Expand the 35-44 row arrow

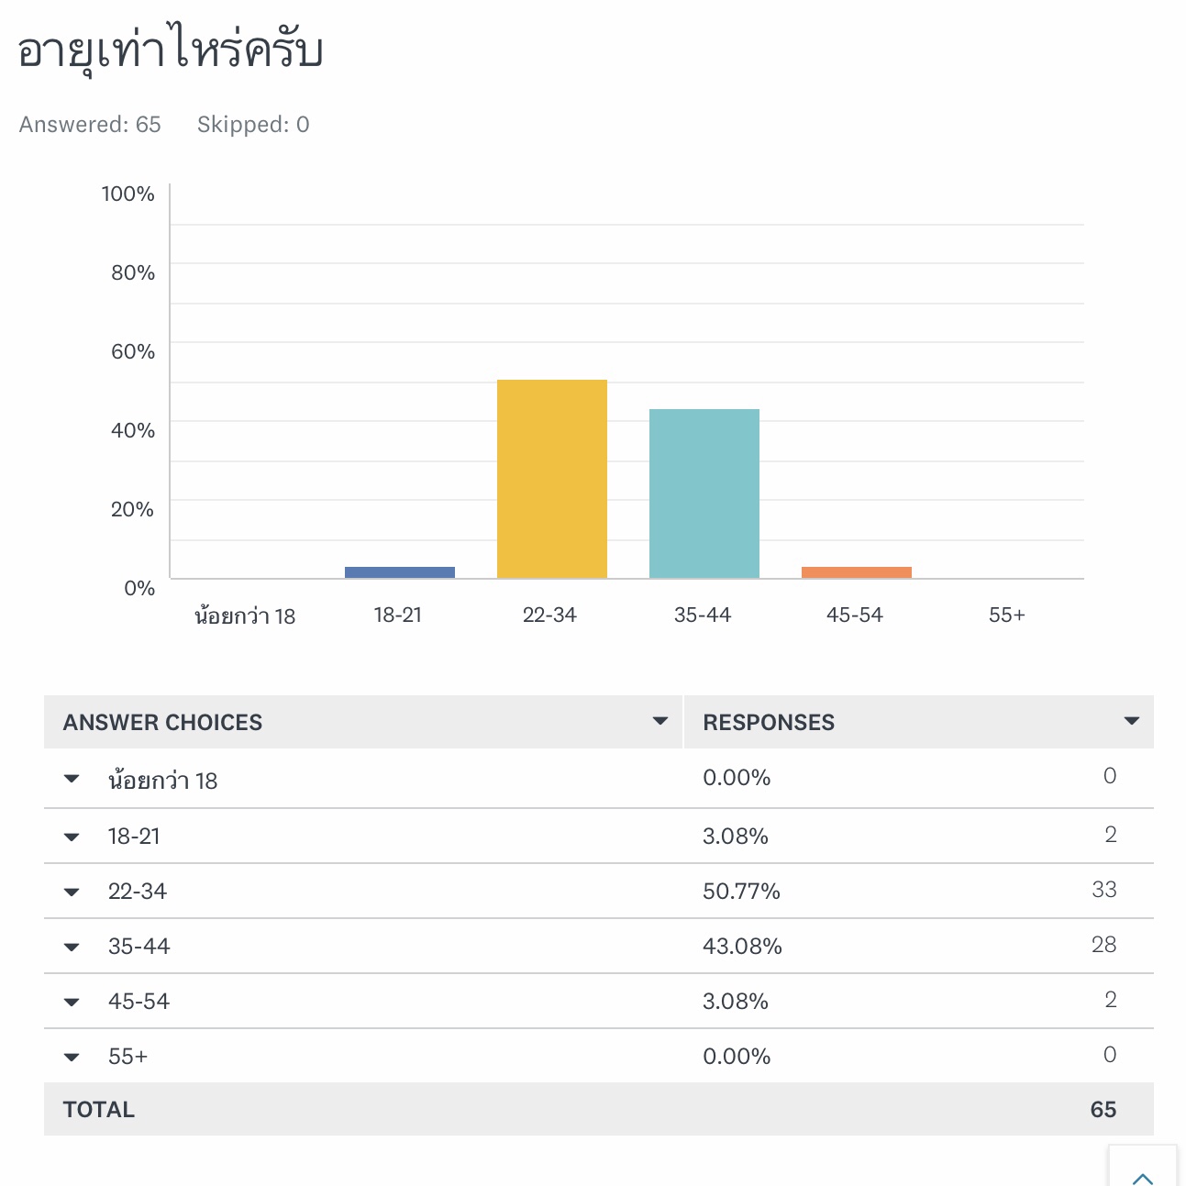72,947
